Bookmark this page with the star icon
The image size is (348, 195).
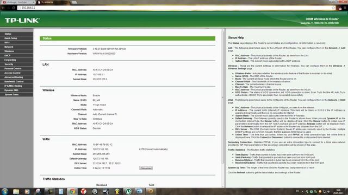[333, 8]
